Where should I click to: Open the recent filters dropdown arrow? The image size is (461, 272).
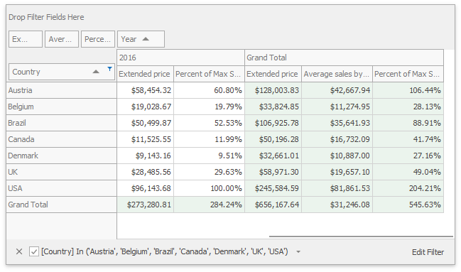click(298, 252)
